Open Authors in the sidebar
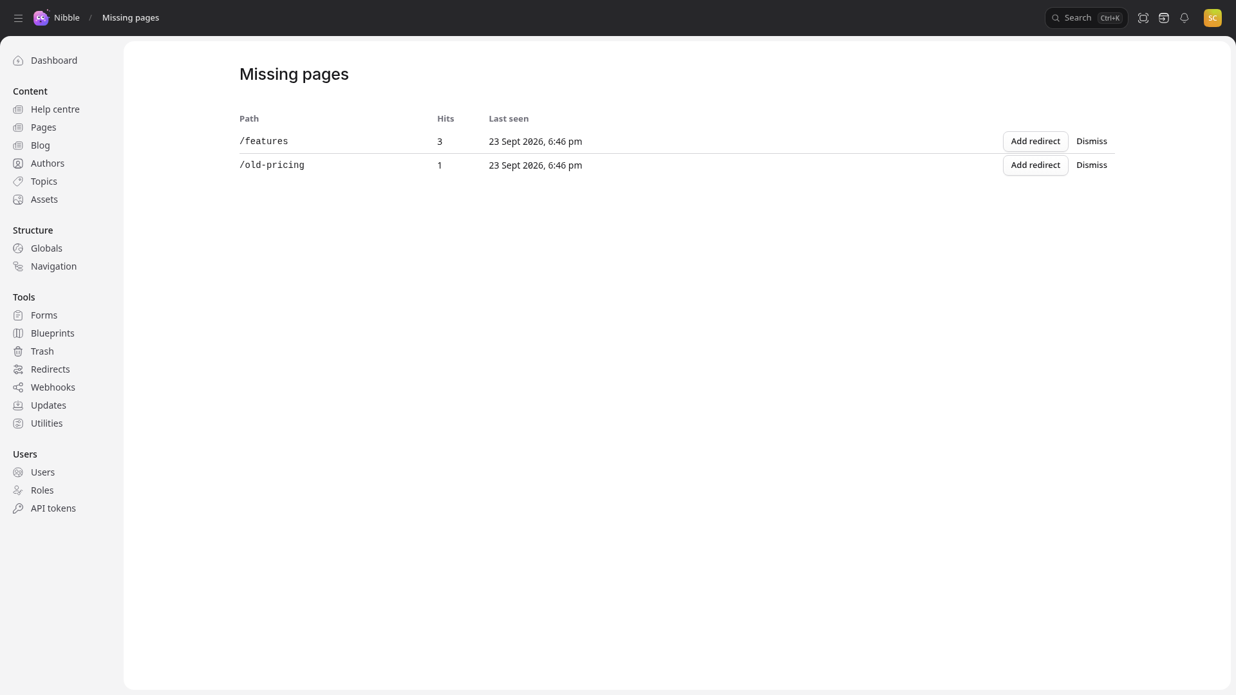 click(48, 163)
